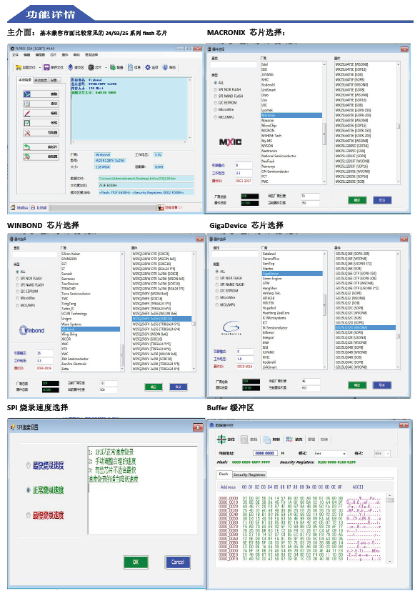Viewport: 420px width, 596px height.
Task: Click the green config icon in FLPRO toolbar
Action: tap(113, 67)
